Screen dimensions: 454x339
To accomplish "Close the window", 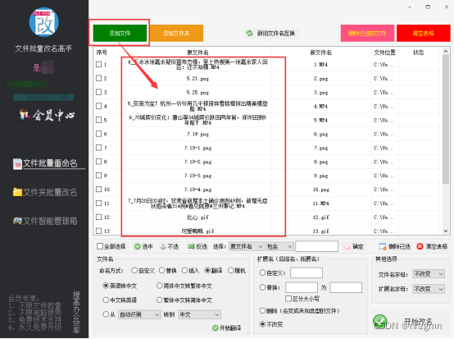I will click(447, 7).
